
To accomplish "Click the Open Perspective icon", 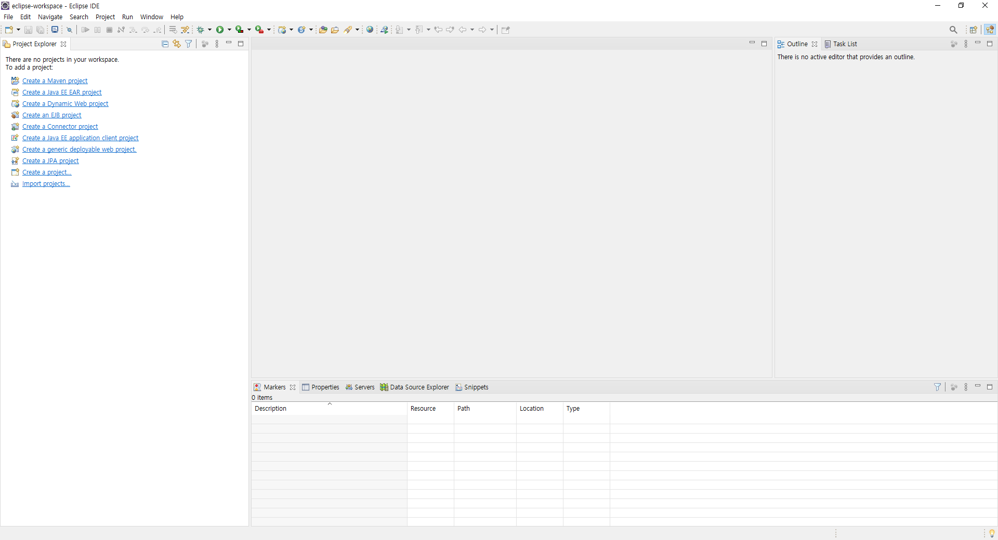I will tap(973, 30).
